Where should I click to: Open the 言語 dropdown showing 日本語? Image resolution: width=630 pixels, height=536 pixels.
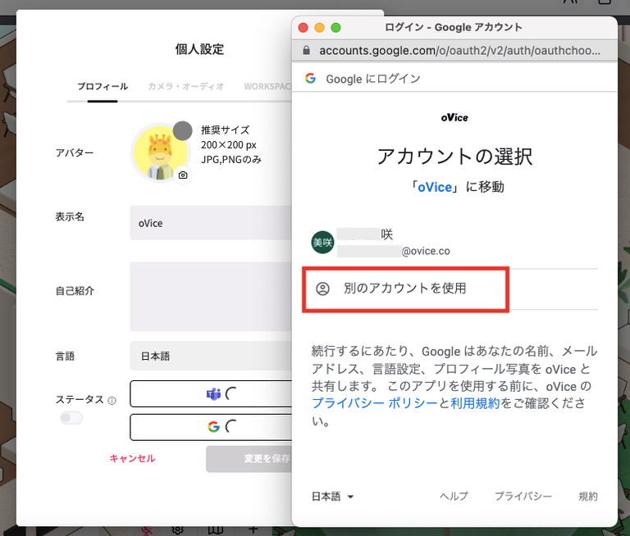point(211,356)
